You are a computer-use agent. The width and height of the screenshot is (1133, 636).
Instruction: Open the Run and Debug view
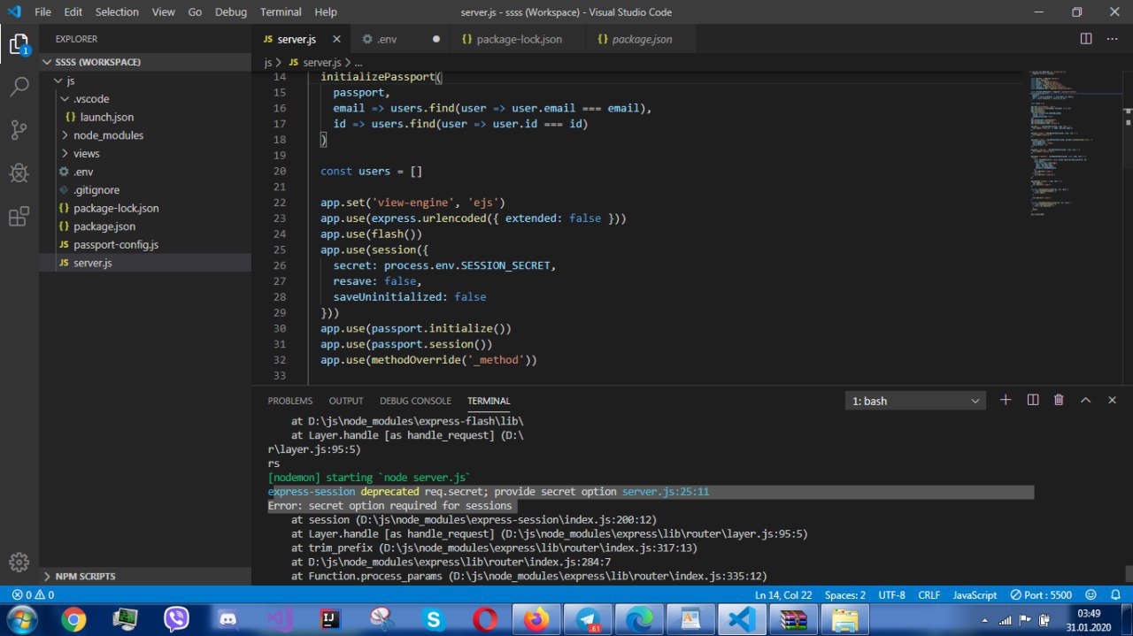[19, 173]
